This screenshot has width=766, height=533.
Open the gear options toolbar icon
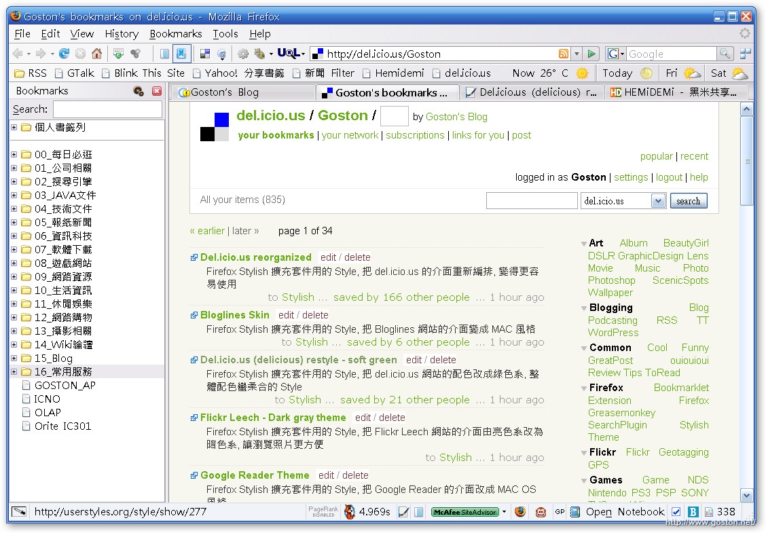point(243,53)
